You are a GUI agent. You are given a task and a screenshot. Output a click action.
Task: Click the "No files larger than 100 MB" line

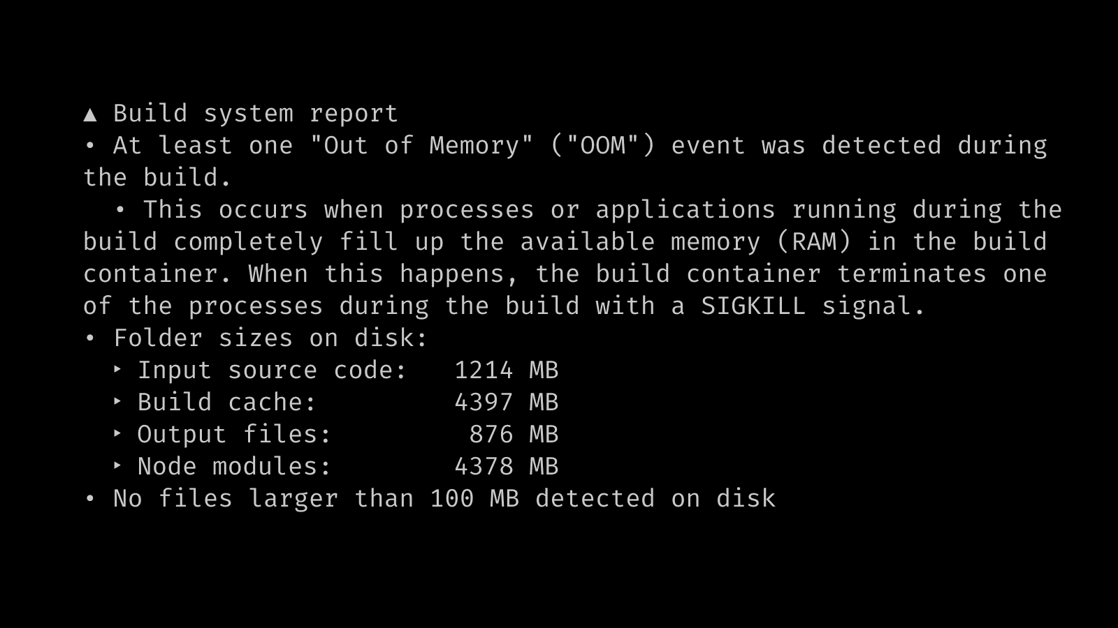coord(444,499)
